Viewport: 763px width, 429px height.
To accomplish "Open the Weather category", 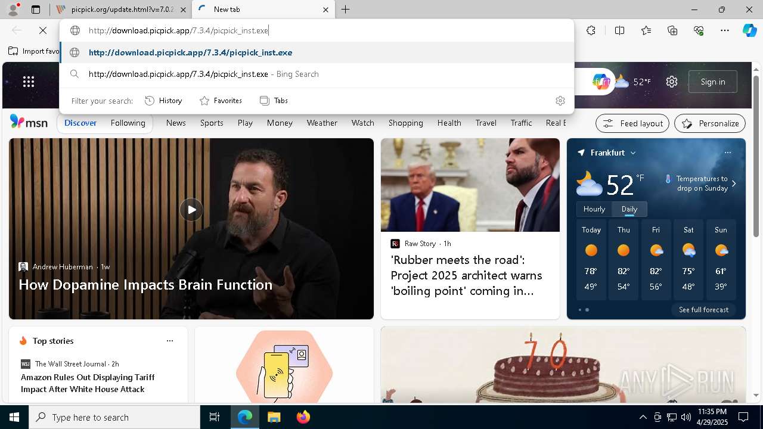I will click(x=322, y=123).
